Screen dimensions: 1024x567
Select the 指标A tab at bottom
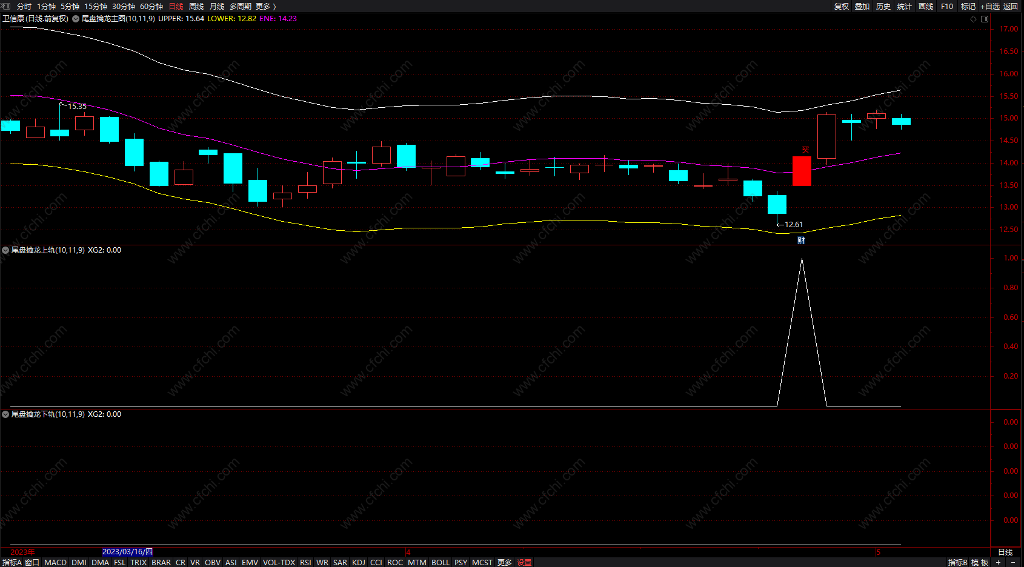12,563
